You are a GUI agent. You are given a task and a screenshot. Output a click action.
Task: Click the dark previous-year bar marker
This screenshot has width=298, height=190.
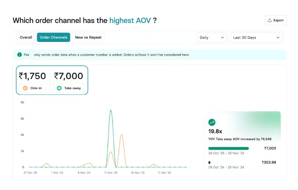tap(209, 162)
